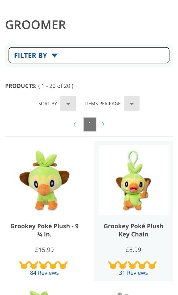
Task: Click the GROOMER search heading
Action: (36, 25)
